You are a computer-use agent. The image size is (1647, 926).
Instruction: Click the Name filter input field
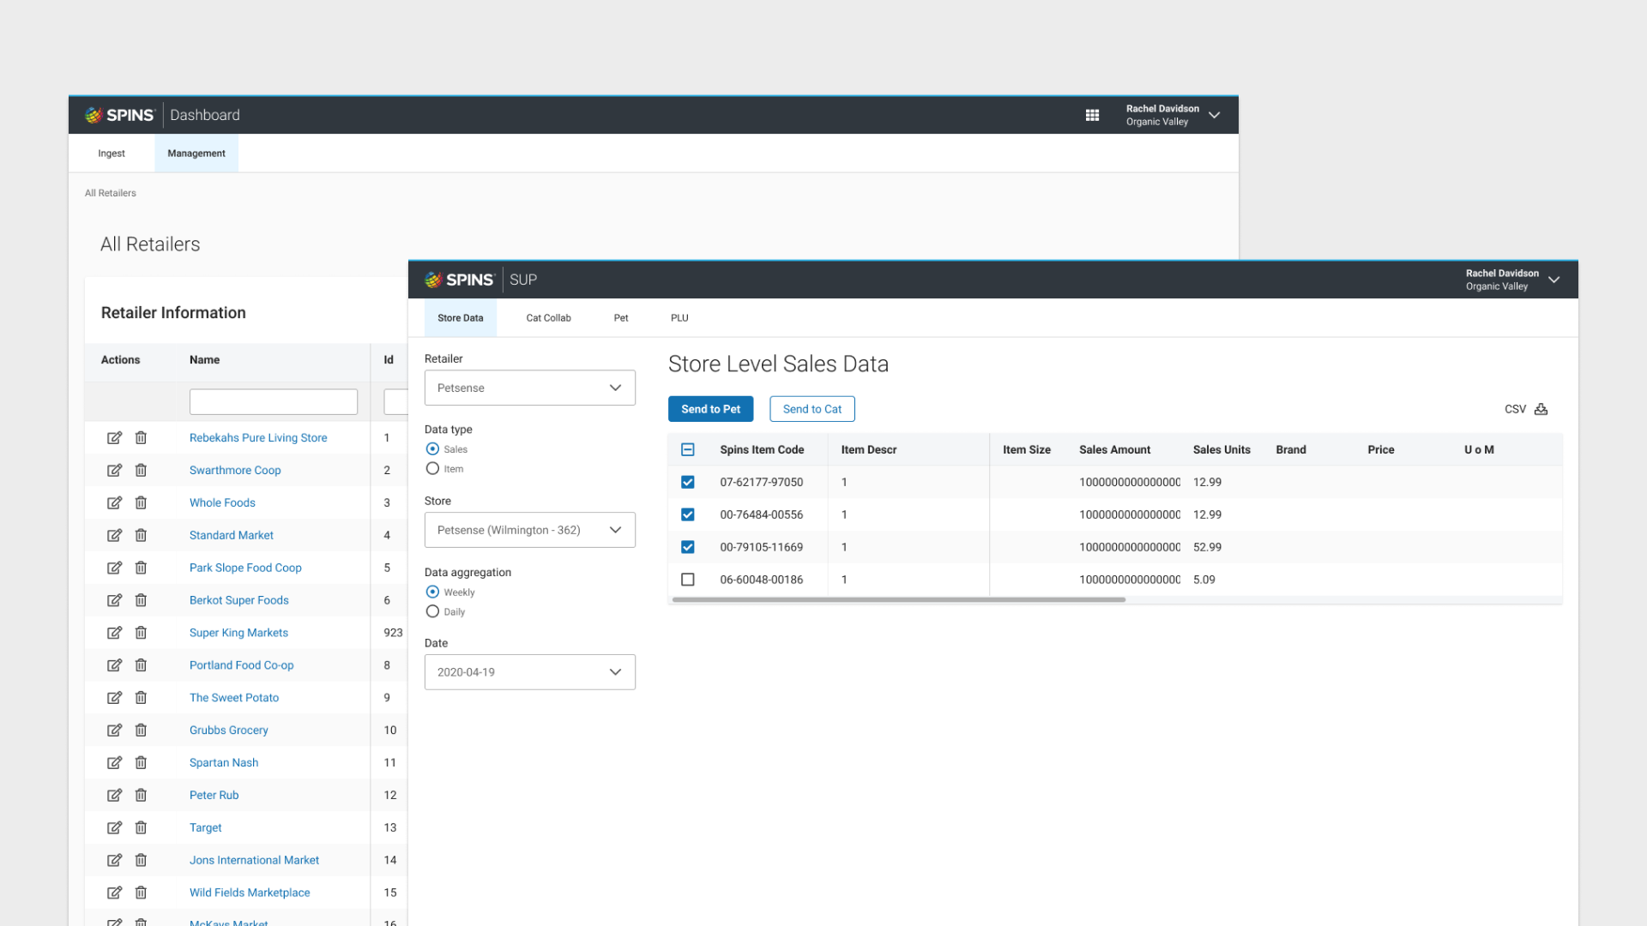274,402
